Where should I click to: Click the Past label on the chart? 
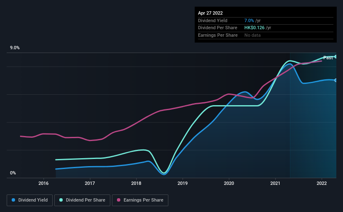tap(328, 58)
